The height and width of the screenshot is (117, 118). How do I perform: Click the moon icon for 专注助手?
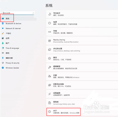(49, 14)
